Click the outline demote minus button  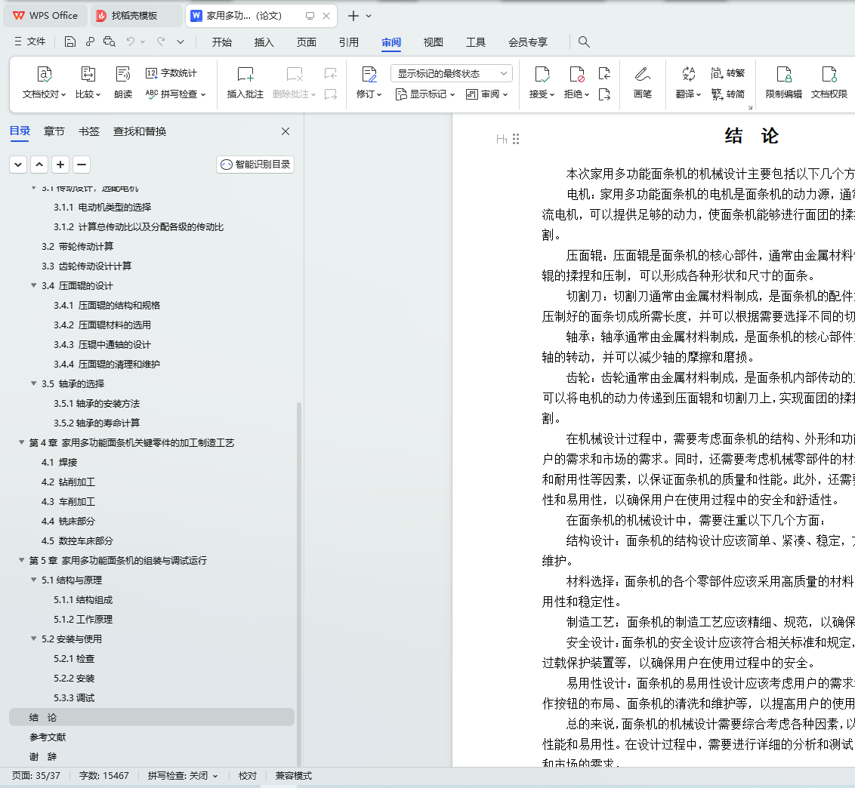click(82, 165)
